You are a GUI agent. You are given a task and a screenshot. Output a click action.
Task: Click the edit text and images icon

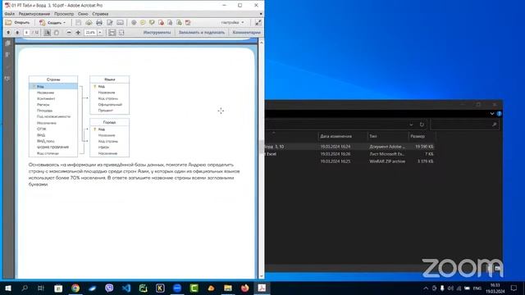point(109,23)
